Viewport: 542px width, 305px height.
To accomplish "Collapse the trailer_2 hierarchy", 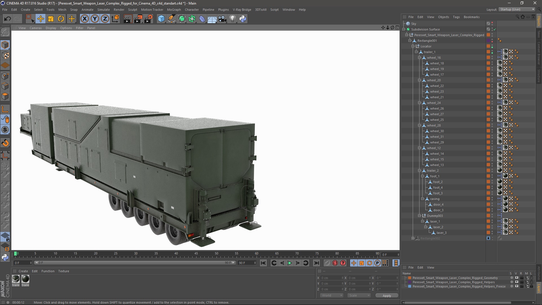I will point(419,171).
